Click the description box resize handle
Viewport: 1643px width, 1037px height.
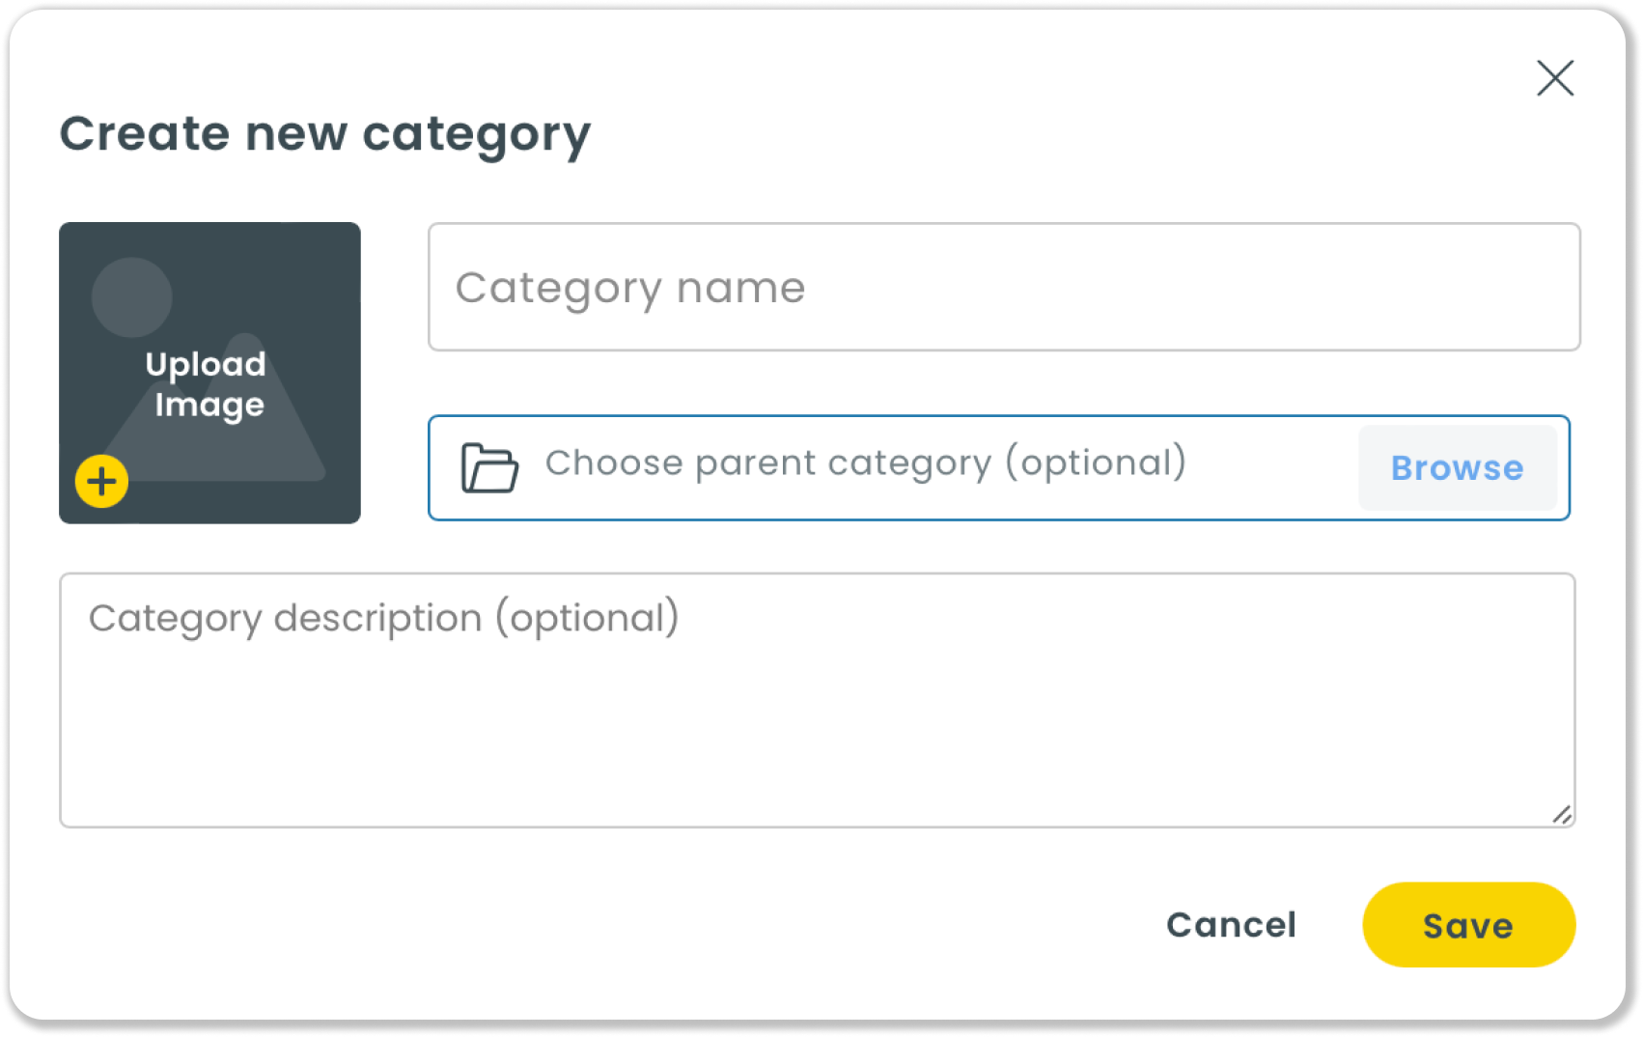1562,815
